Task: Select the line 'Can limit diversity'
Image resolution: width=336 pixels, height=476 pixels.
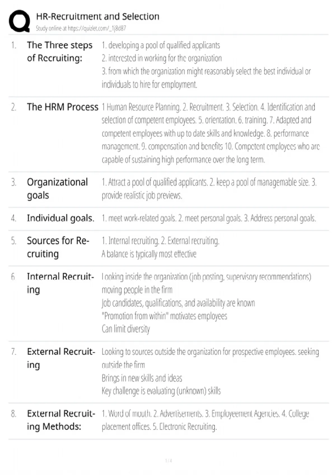Action: 126,329
